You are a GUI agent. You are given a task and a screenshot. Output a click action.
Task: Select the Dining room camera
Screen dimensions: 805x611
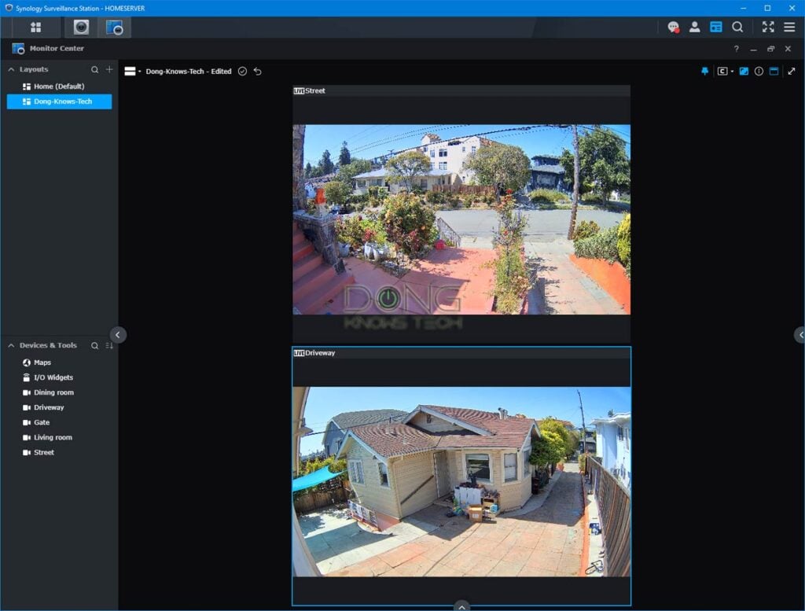click(59, 392)
